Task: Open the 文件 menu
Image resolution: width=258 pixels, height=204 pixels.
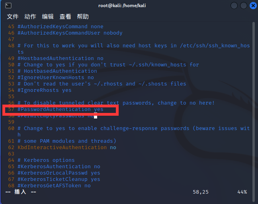Action: point(13,16)
